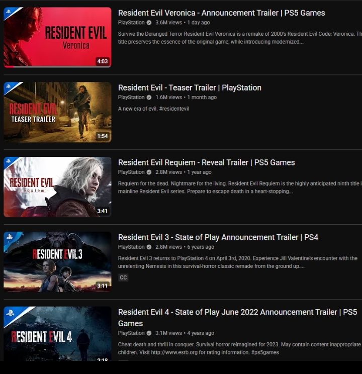Click description 'Requiem for the dead. Nightmare for the living'
The width and height of the screenshot is (362, 374).
tap(240, 187)
